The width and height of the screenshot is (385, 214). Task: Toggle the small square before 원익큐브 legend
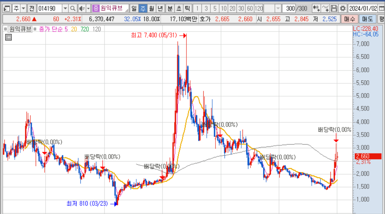6,29
